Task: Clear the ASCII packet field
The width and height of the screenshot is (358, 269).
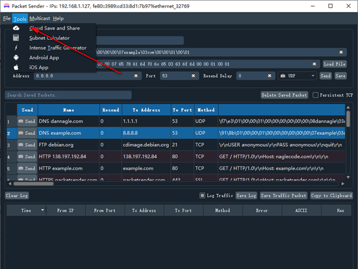Action: [x=341, y=52]
